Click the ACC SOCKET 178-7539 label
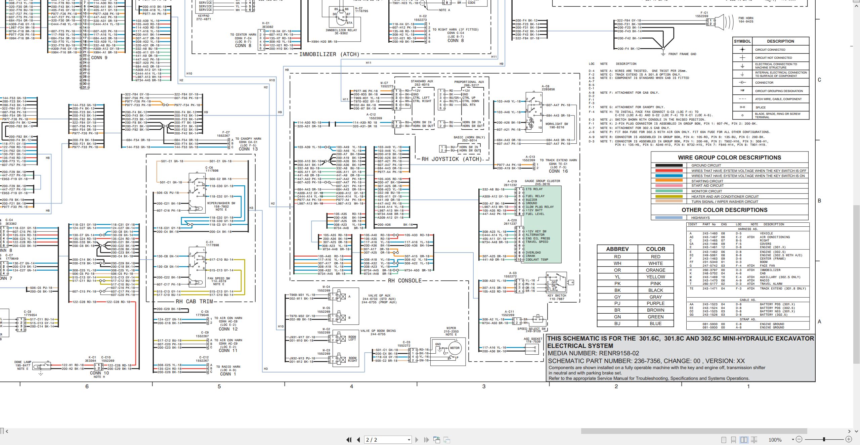 pos(533,340)
